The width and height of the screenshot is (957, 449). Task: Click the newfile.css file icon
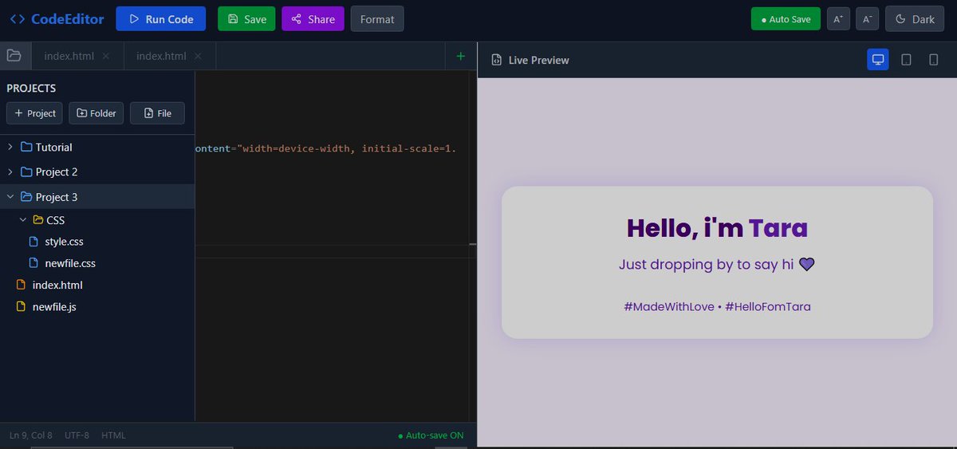pyautogui.click(x=33, y=263)
